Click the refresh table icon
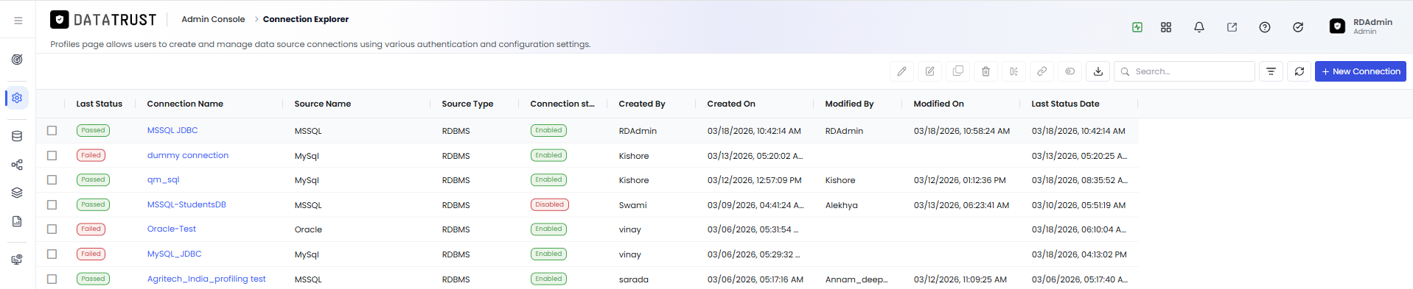The image size is (1413, 289). tap(1299, 71)
